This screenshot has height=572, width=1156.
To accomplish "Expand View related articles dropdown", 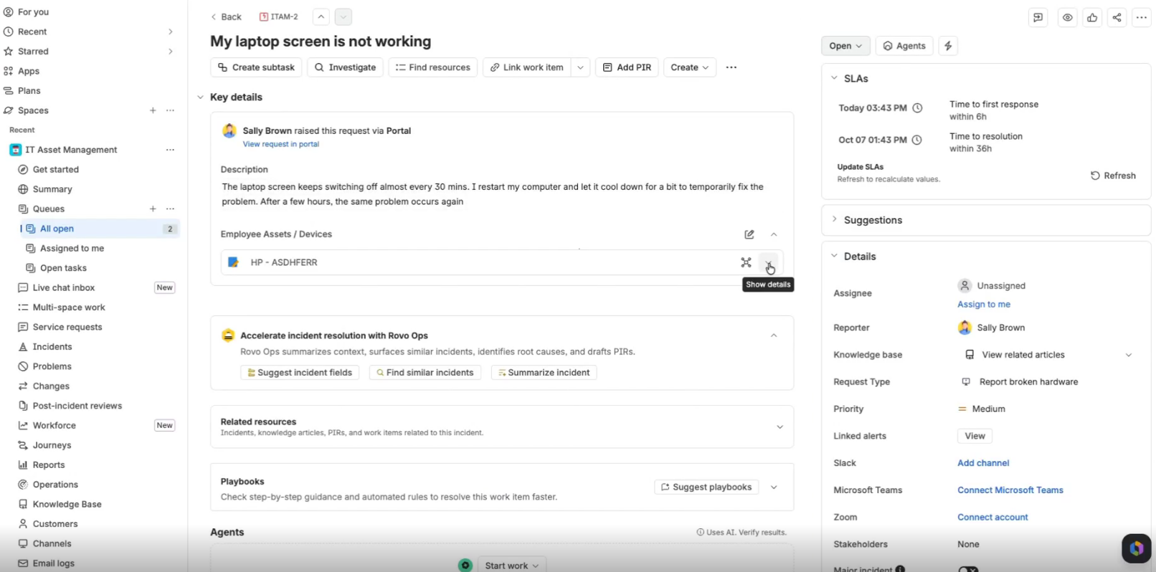I will pyautogui.click(x=1128, y=355).
